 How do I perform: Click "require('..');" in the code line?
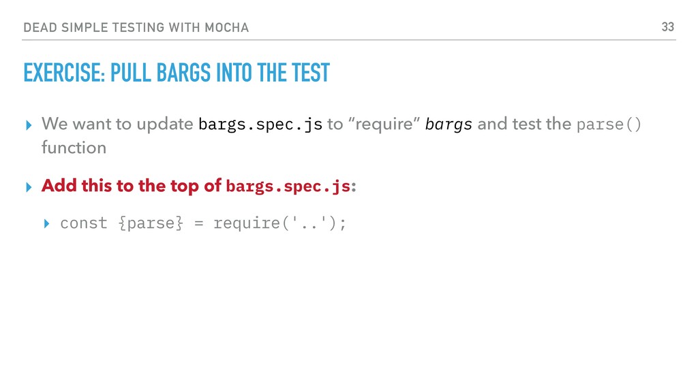(x=279, y=223)
